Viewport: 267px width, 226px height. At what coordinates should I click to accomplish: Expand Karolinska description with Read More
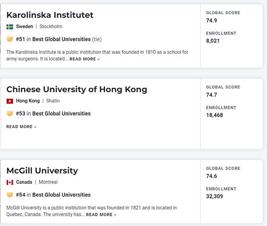point(85,59)
